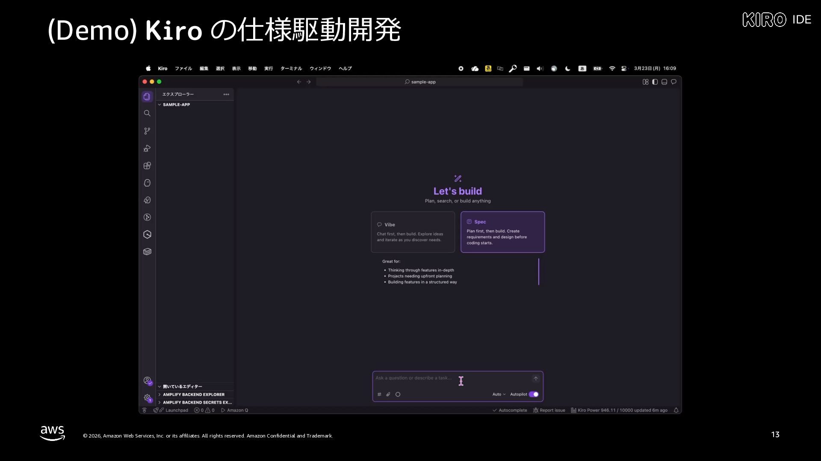This screenshot has height=461, width=821.
Task: Select the Vibe mode card
Action: [x=413, y=232]
